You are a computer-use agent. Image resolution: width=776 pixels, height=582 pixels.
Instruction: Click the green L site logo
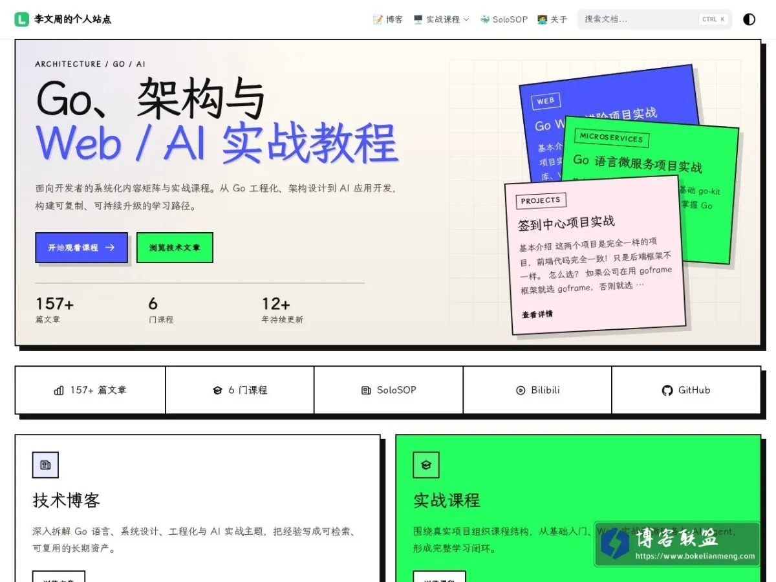[22, 19]
